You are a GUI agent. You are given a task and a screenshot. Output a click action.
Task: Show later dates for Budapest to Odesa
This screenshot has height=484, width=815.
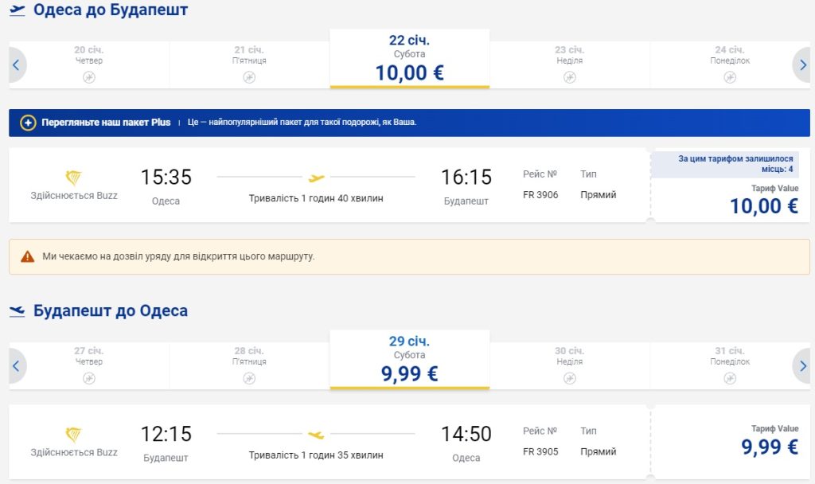[801, 366]
